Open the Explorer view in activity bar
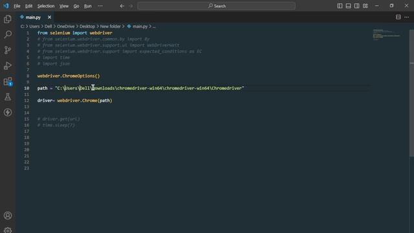Screen dimensions: 414x233 pos(8,19)
